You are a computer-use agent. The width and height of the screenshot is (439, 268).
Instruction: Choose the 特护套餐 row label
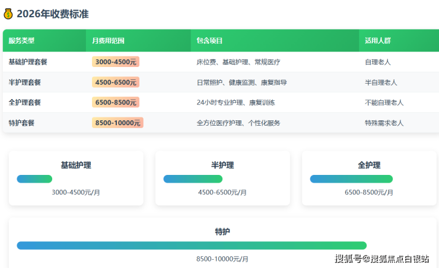pos(21,123)
